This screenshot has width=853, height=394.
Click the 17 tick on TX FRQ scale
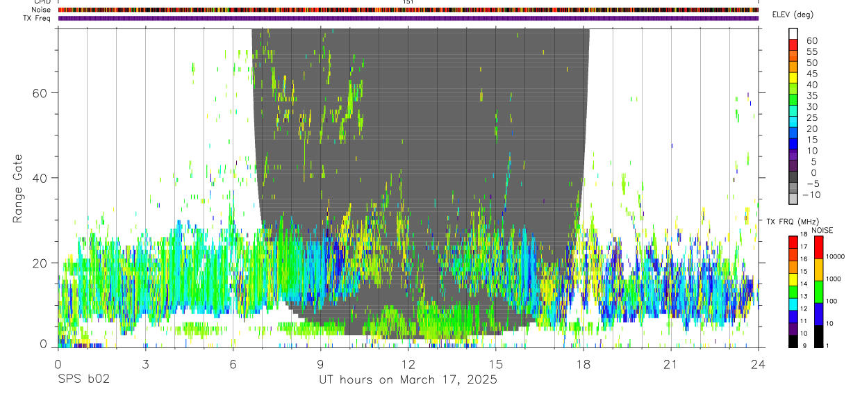click(x=804, y=247)
